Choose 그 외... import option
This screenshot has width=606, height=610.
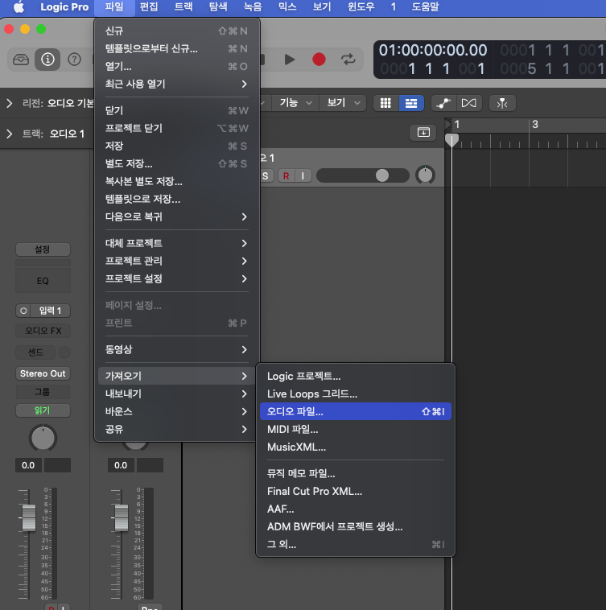[356, 544]
